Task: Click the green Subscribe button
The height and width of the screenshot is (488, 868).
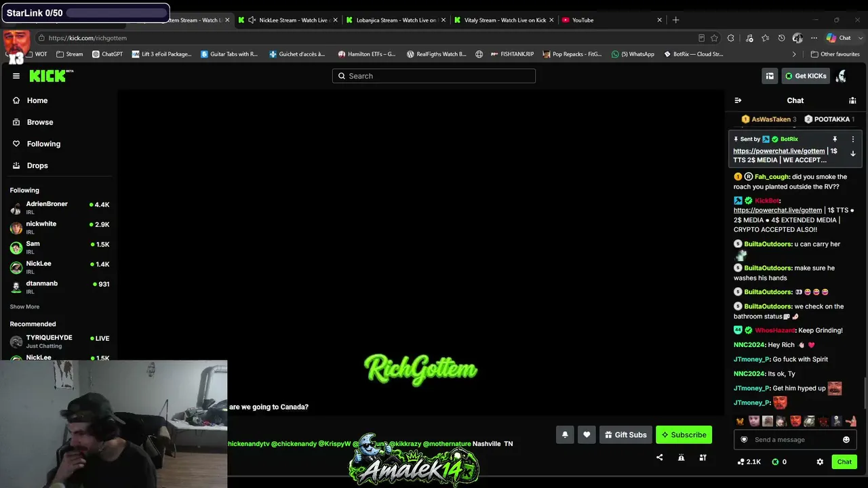Action: (684, 435)
